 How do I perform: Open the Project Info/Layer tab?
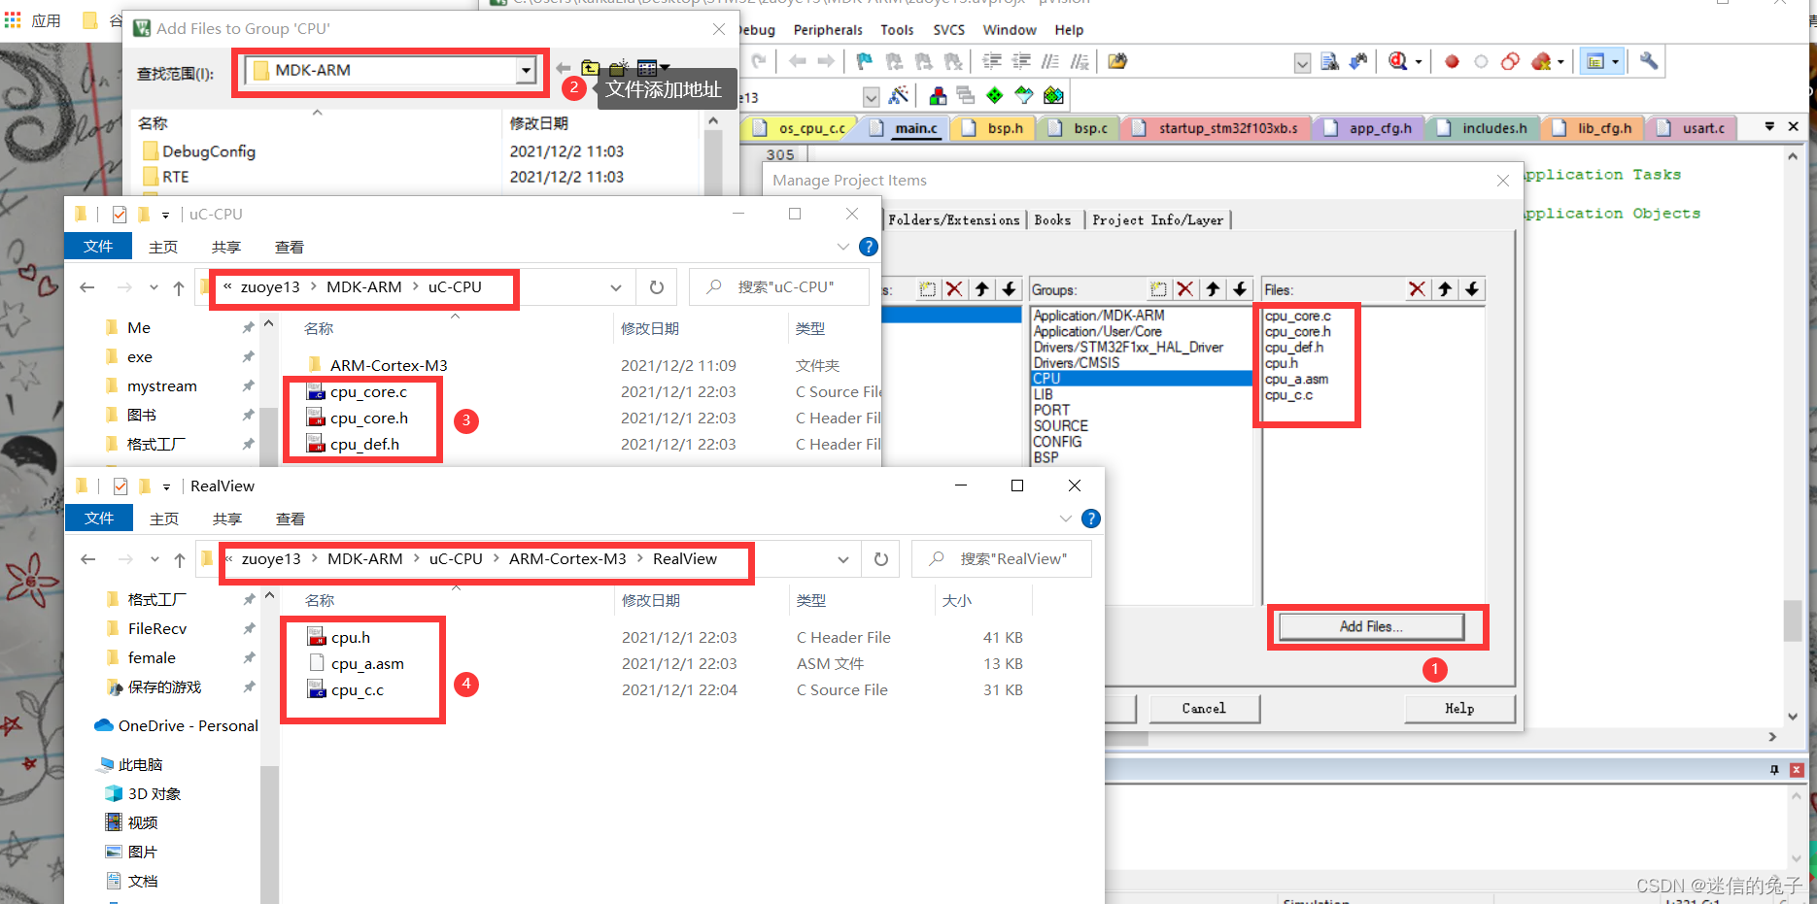coord(1157,220)
